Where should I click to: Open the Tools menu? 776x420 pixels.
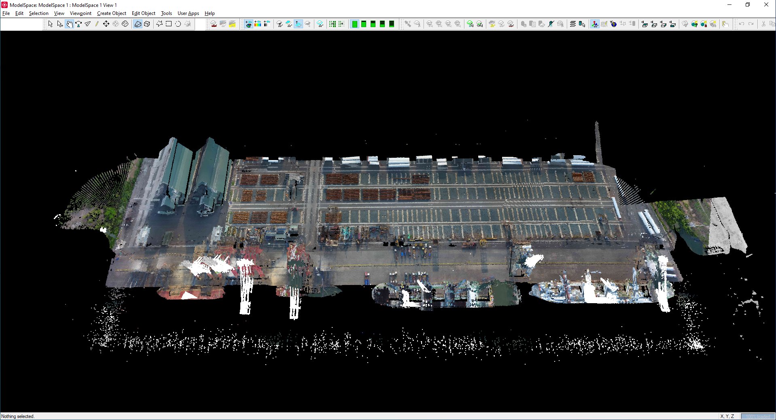coord(166,13)
